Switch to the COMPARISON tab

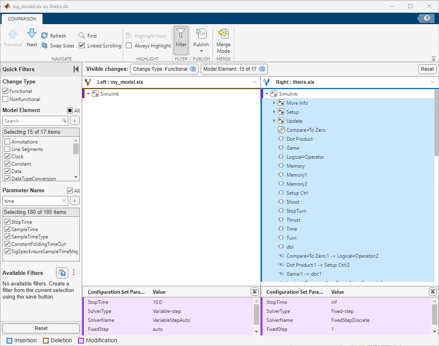pyautogui.click(x=22, y=19)
